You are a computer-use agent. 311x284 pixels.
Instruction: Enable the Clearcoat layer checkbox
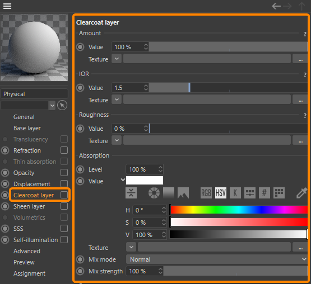point(64,195)
